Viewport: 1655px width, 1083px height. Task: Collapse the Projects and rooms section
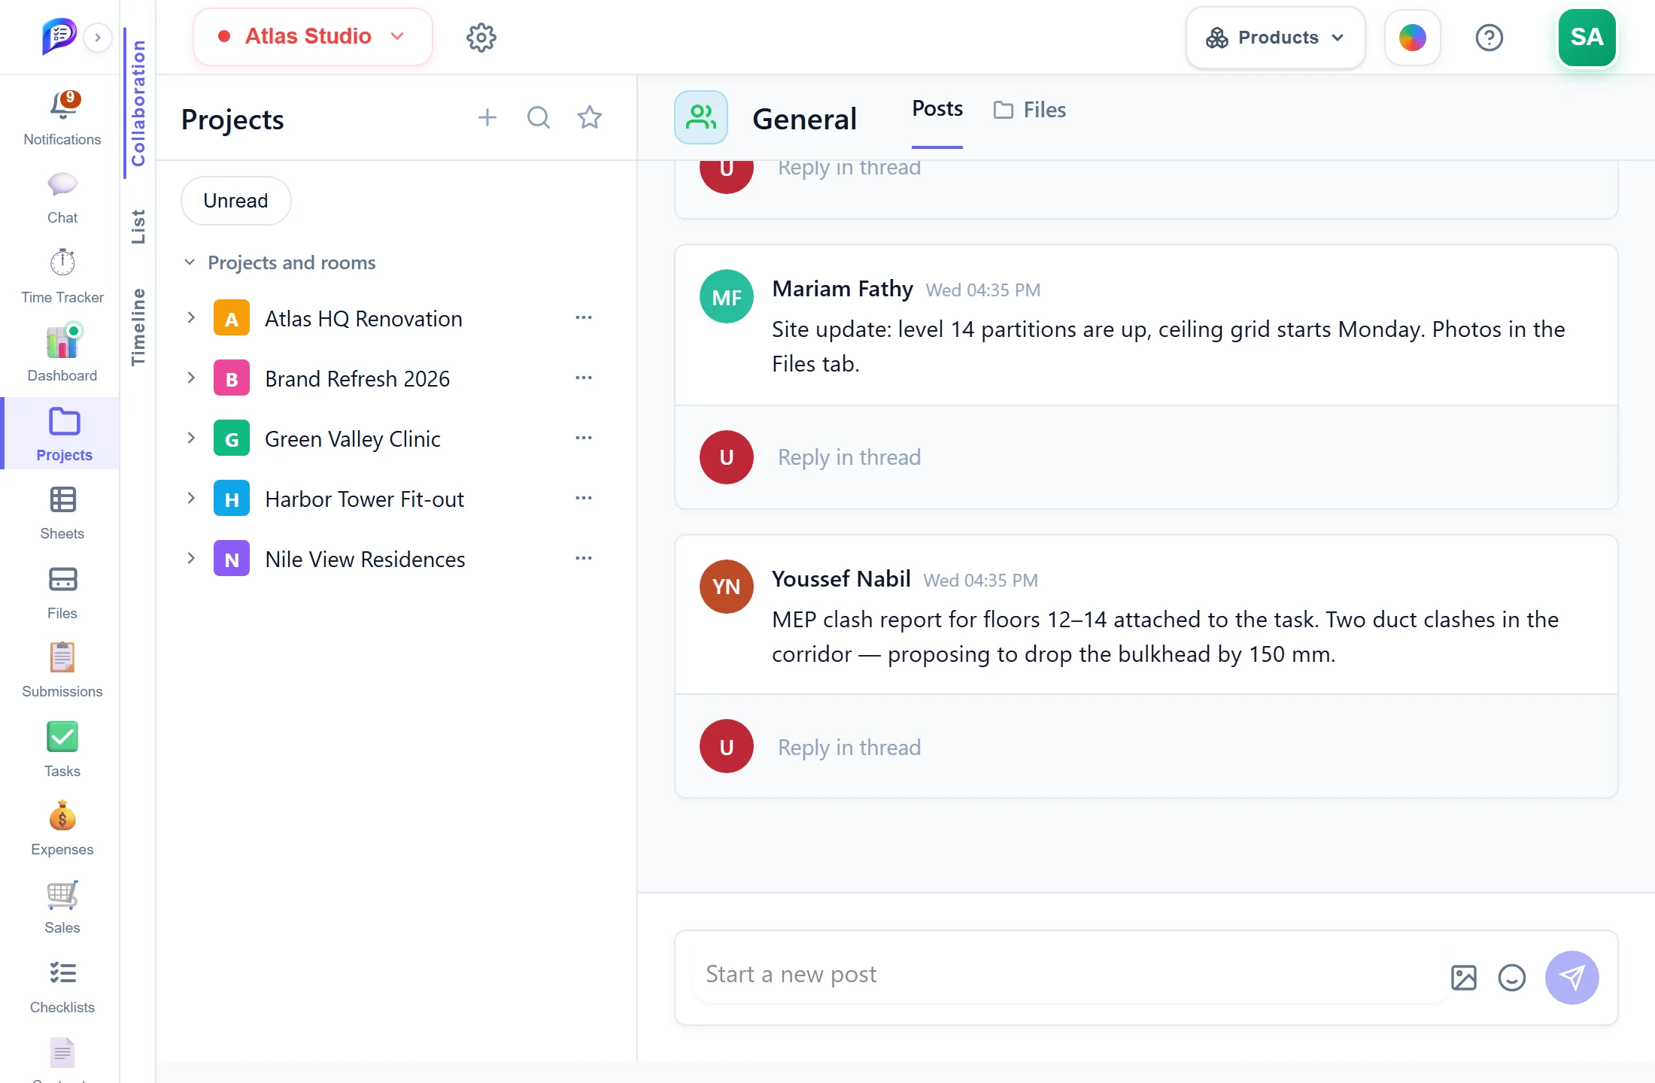[x=190, y=262]
